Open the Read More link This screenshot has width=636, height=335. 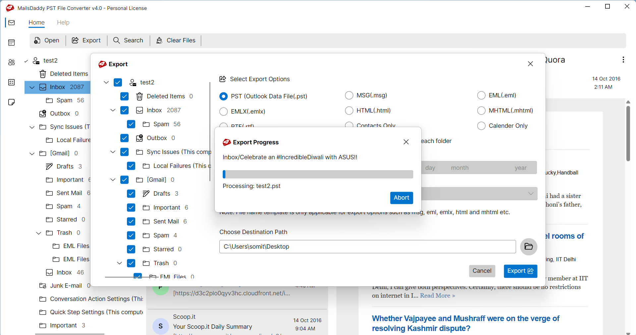(437, 296)
